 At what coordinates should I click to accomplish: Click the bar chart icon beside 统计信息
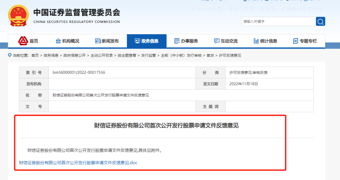point(256,41)
